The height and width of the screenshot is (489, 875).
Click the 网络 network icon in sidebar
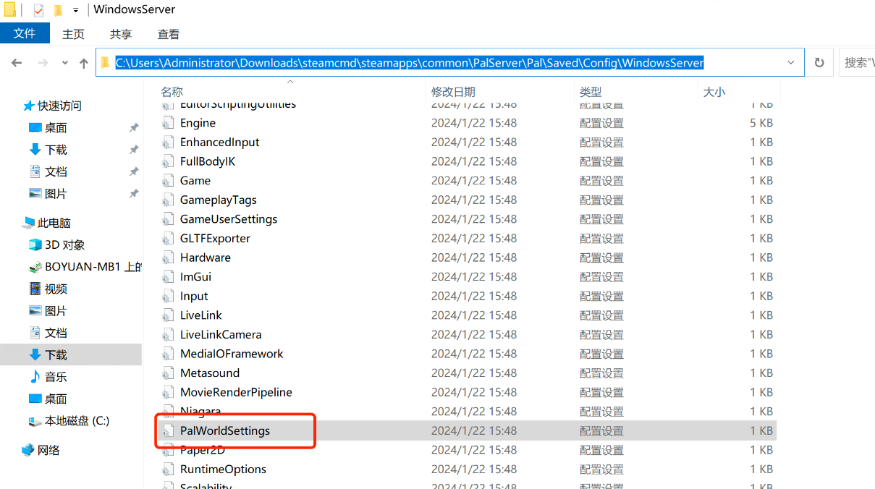pyautogui.click(x=29, y=450)
